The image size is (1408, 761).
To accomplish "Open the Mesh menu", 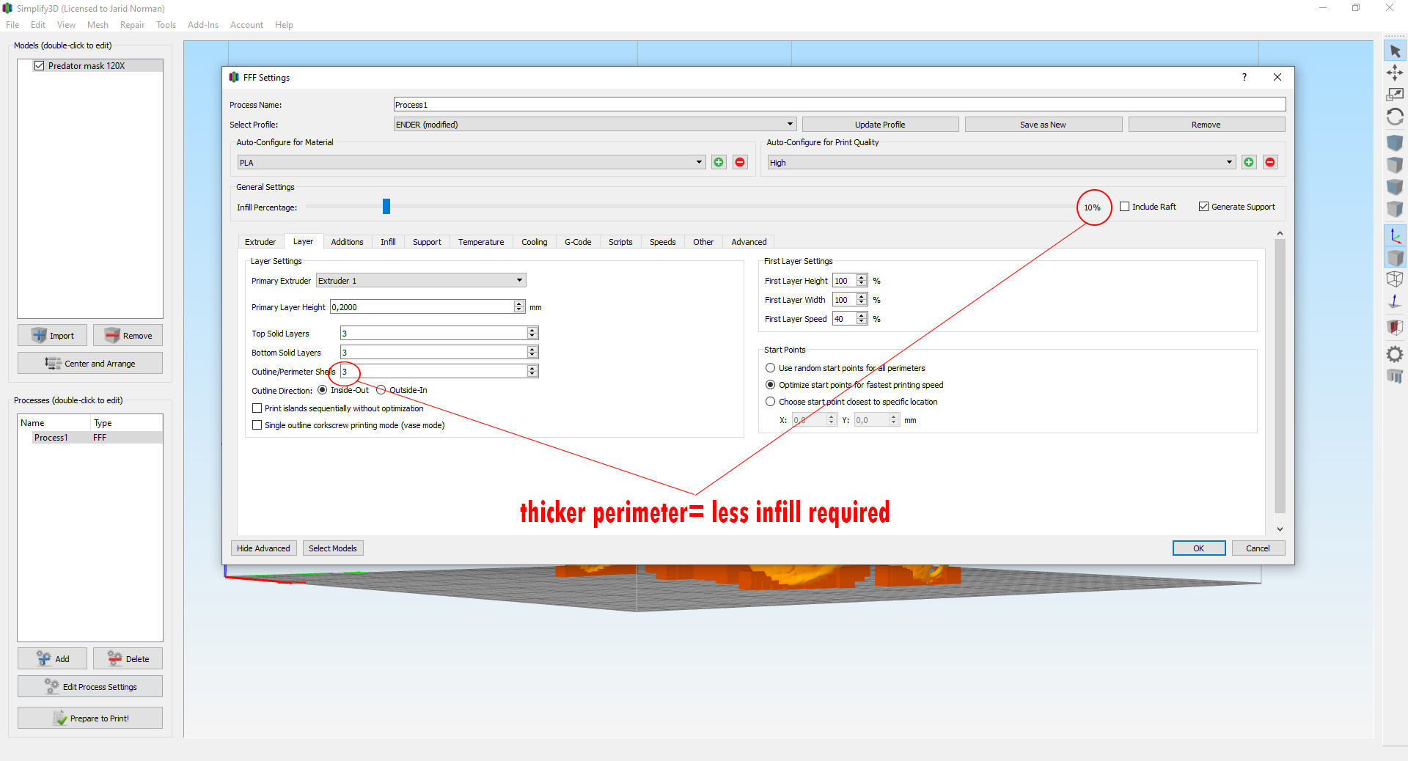I will (98, 25).
